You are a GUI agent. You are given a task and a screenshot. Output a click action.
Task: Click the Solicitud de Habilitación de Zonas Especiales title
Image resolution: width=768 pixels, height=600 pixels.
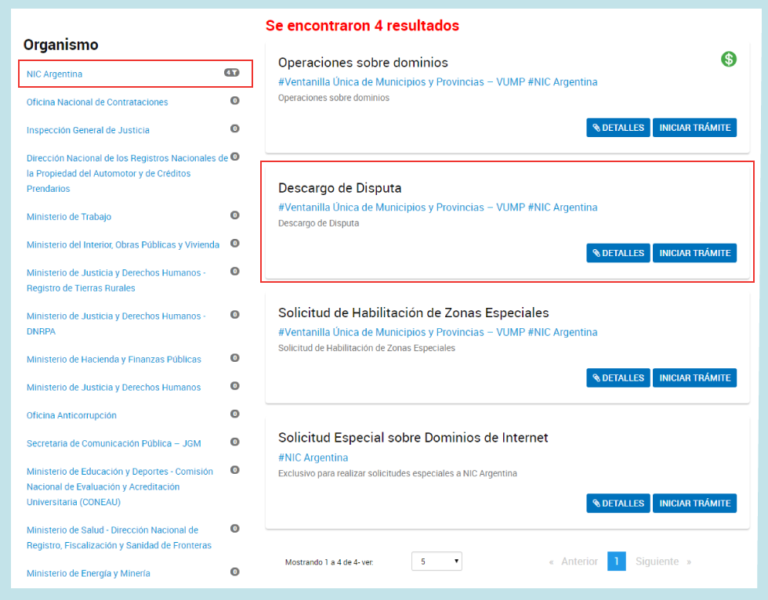coord(413,313)
